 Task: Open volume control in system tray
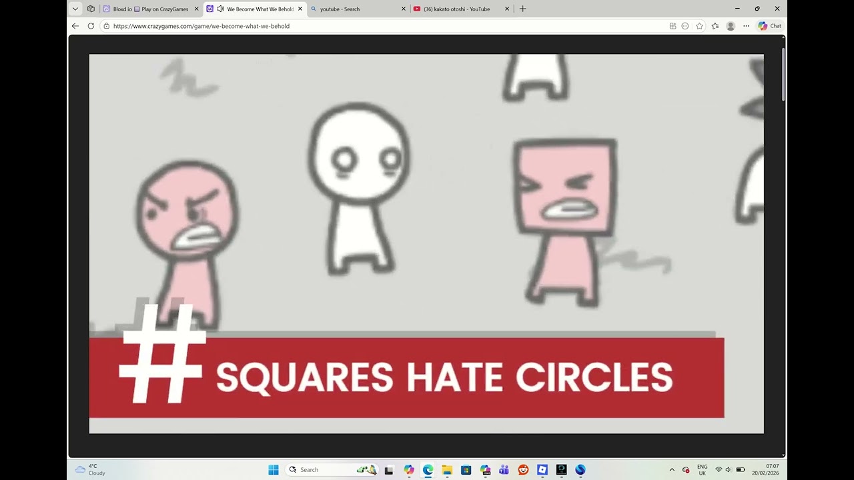pos(729,469)
